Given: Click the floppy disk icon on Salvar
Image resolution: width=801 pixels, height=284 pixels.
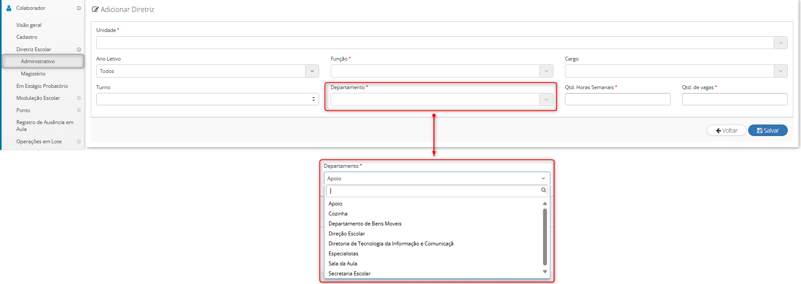Looking at the screenshot, I should pos(759,131).
